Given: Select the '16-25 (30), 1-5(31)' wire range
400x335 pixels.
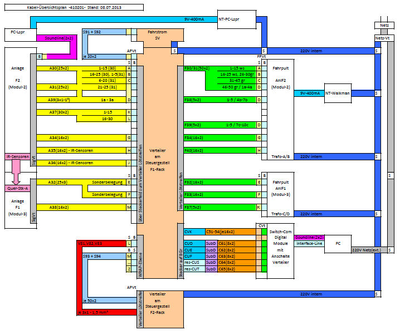Looking at the screenshot, I should point(107,75).
